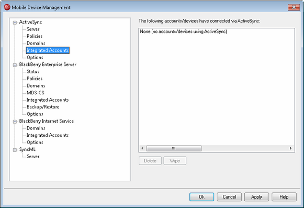Click the list's left scroll arrow
The height and width of the screenshot is (208, 304).
(x=142, y=148)
